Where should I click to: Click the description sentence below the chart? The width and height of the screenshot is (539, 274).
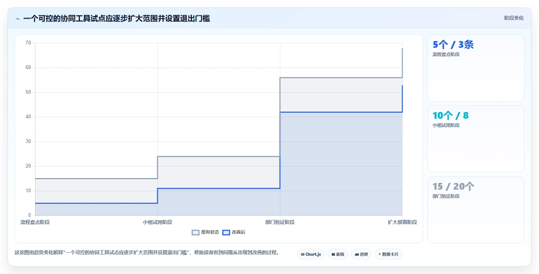pyautogui.click(x=147, y=252)
